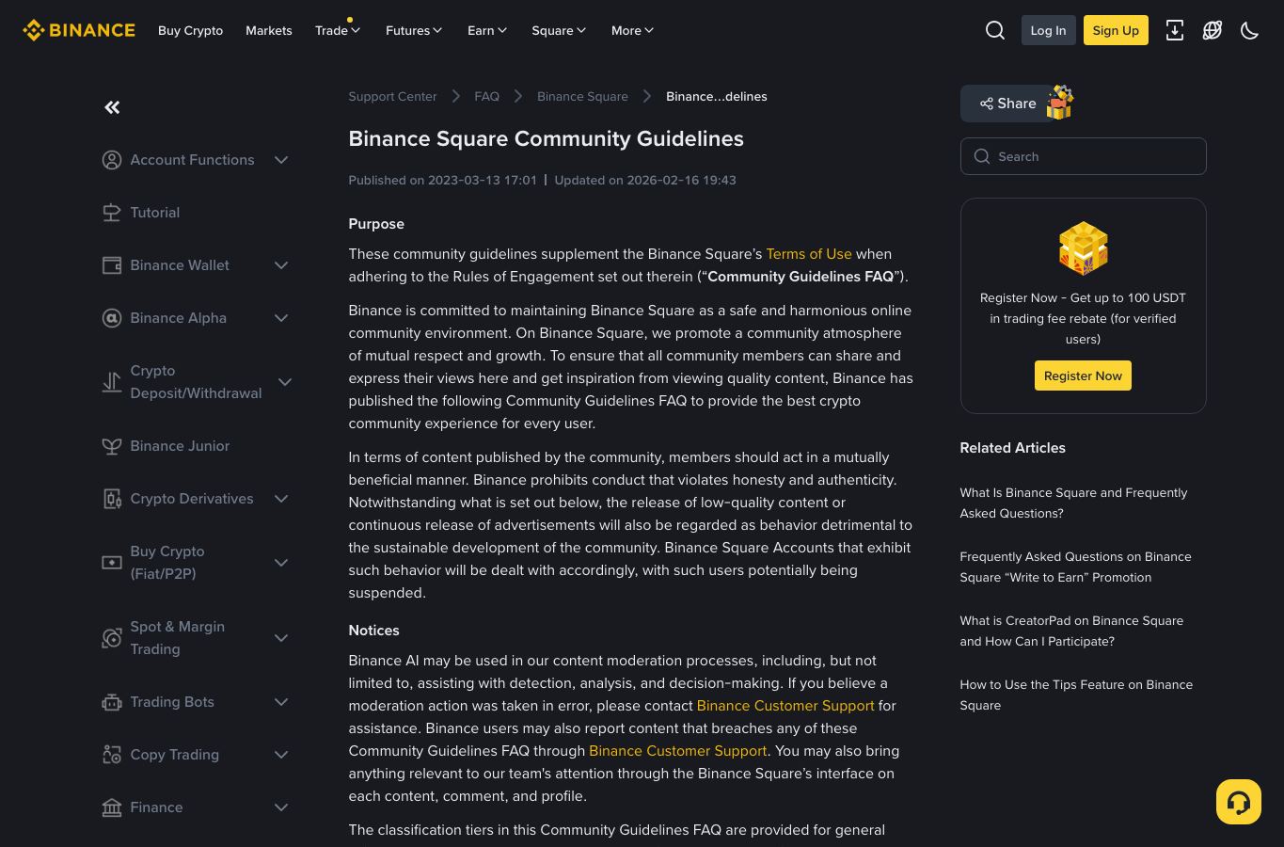
Task: Click the Register Now button
Action: tap(1083, 376)
